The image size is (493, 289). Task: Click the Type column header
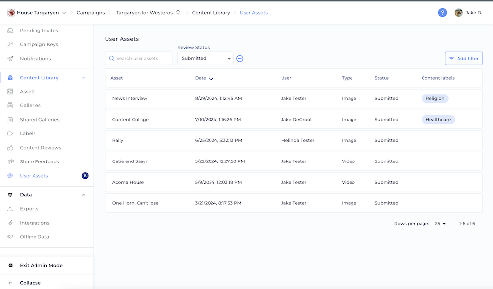tap(347, 78)
